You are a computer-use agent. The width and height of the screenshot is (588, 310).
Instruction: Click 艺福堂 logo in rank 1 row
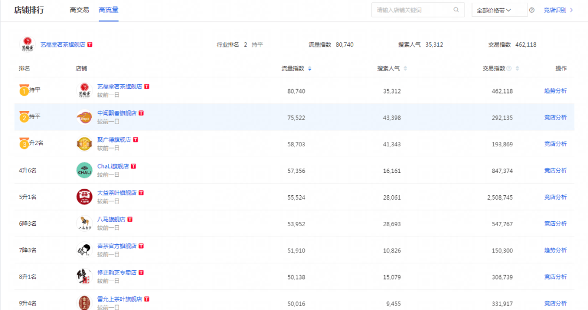point(84,91)
